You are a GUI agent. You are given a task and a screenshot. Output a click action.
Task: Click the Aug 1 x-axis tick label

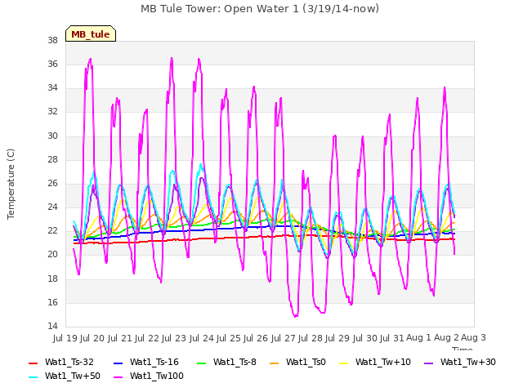coord(418,338)
